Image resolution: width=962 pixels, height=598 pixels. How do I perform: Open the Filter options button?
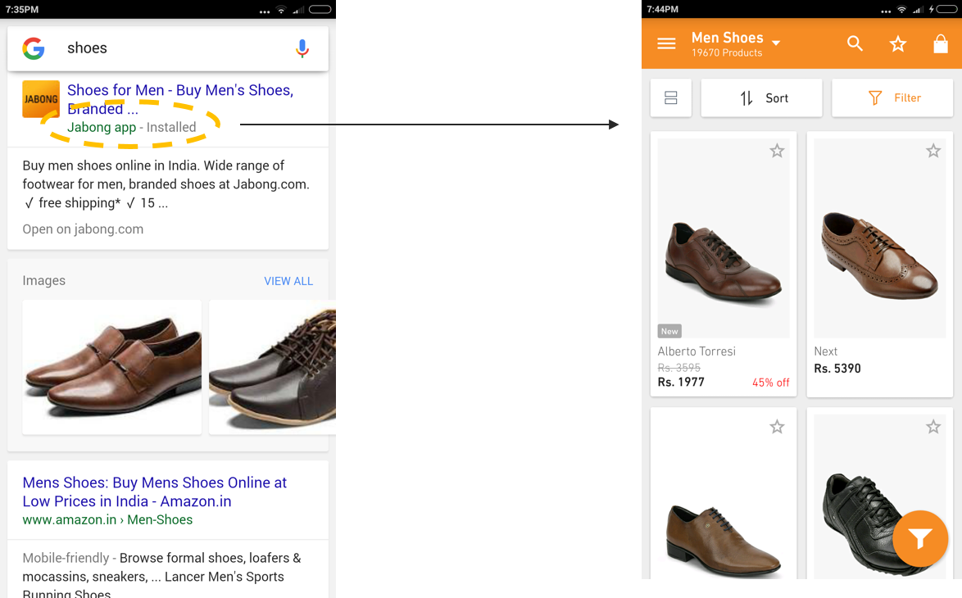pyautogui.click(x=892, y=98)
